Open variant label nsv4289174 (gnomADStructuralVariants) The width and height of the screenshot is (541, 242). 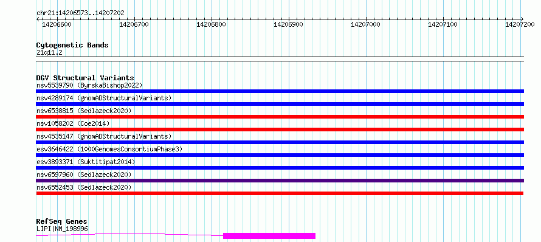(104, 98)
